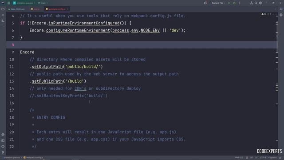Open the main hamburger menu
Screen dimensions: 284x160
8,3
